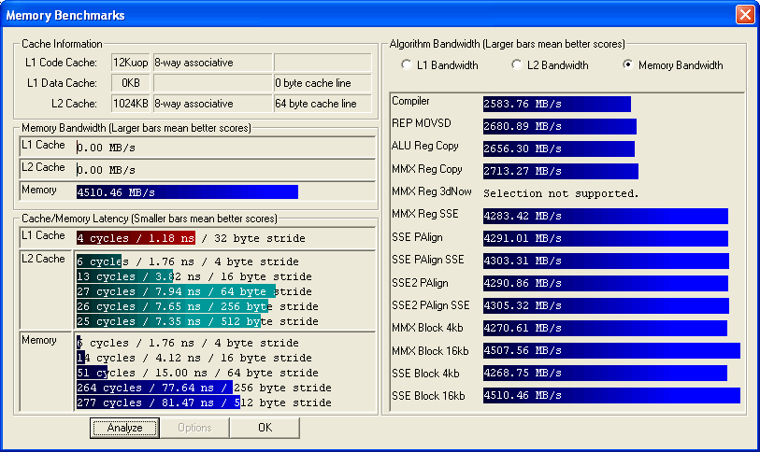
Task: Click the L2 '26 cycles / 7.65 ns' row
Action: 197,306
